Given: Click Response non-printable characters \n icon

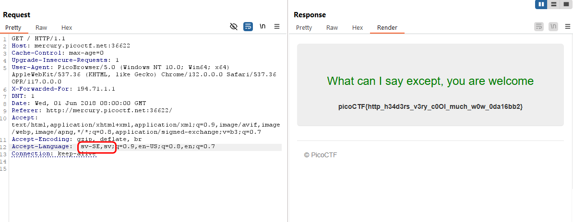Looking at the screenshot, I should 553,27.
